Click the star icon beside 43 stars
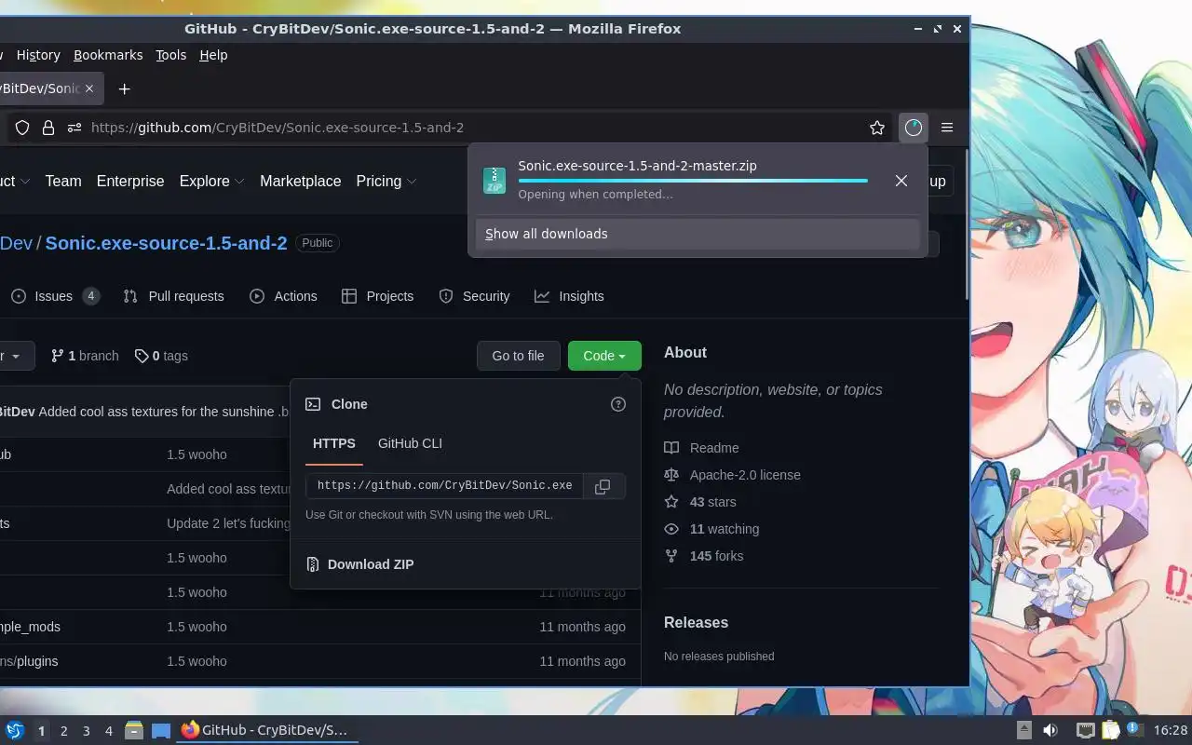1192x745 pixels. coord(671,502)
